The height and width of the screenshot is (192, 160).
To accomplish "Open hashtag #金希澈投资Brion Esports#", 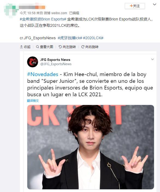I will point(43,19).
